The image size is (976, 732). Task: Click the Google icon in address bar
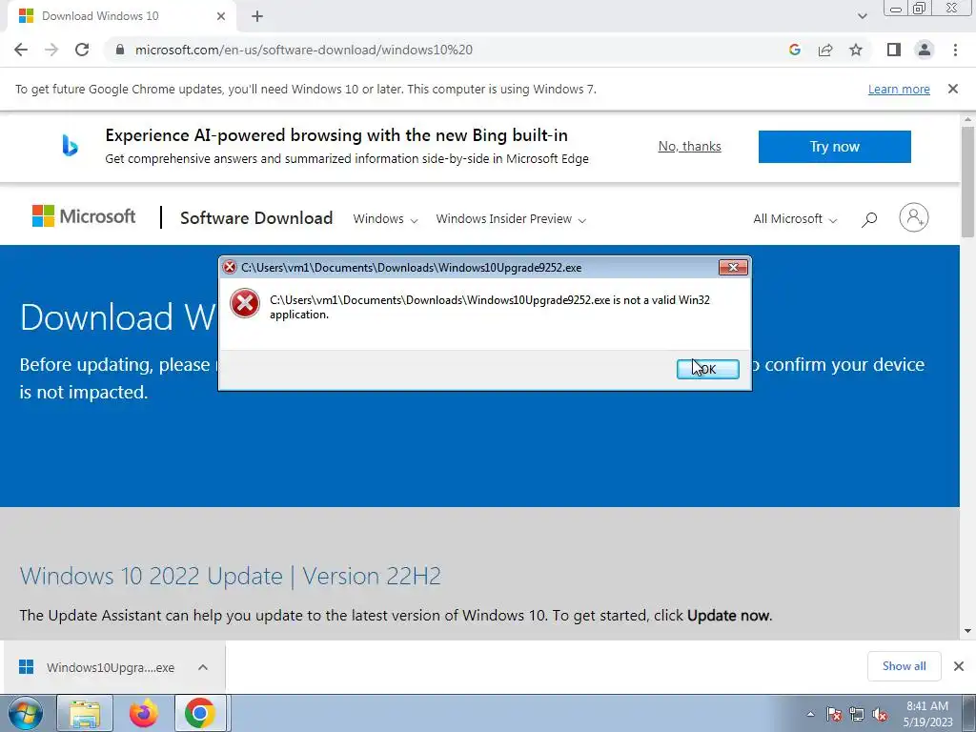coord(794,50)
